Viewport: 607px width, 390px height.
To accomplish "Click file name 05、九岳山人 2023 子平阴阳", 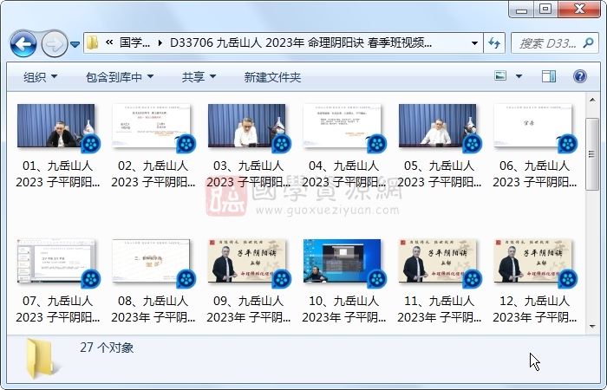I will pos(440,173).
